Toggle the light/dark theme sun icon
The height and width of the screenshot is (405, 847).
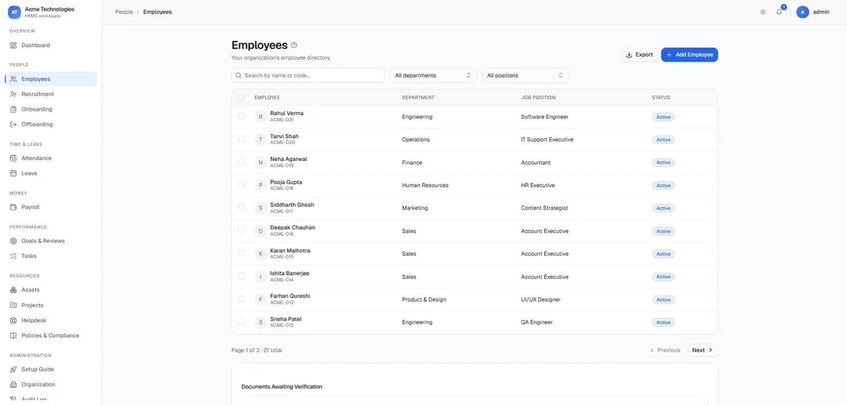(763, 12)
